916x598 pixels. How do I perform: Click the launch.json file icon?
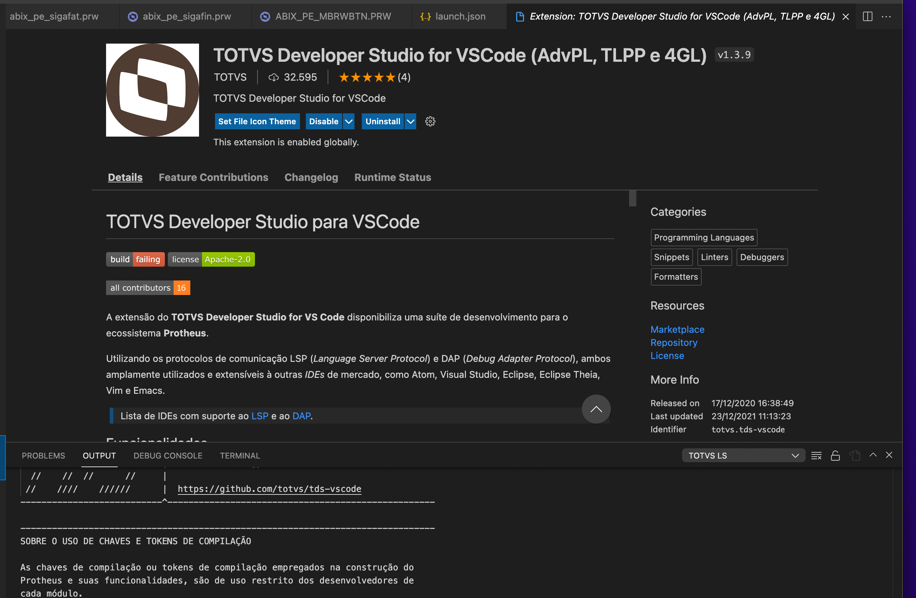point(425,16)
